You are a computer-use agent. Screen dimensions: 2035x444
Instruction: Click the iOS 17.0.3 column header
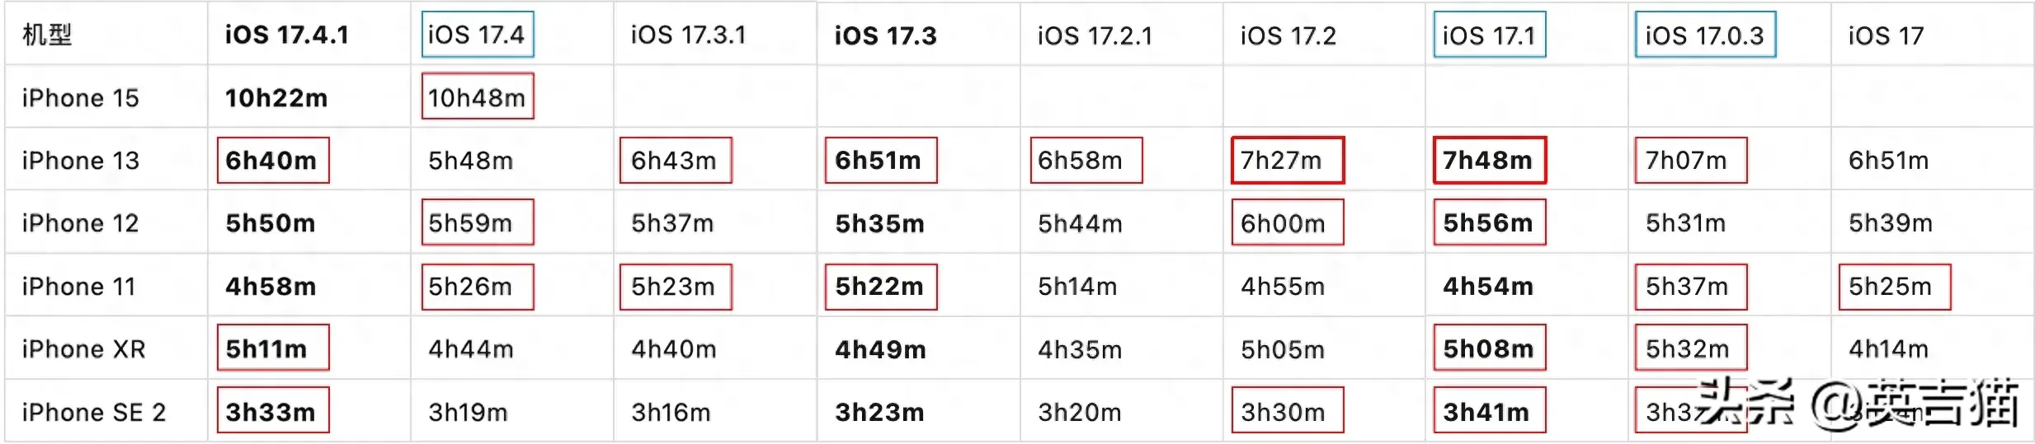1704,35
